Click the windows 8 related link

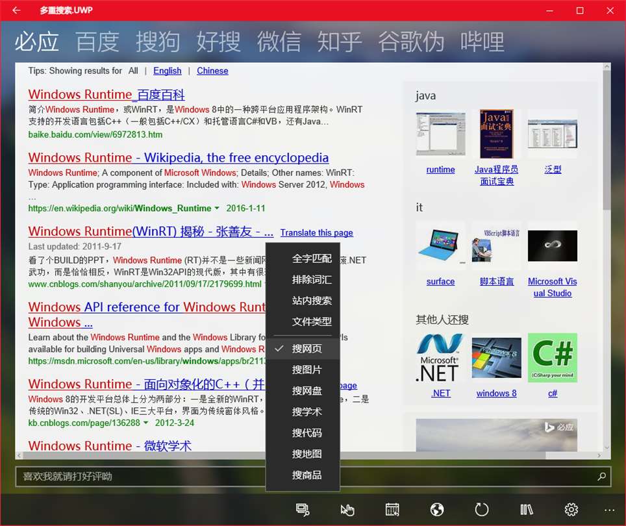[x=496, y=394]
